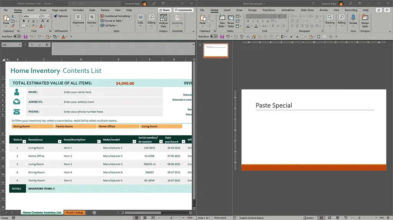Select Dining Room filter slicer
This screenshot has width=393, height=220.
(33, 127)
